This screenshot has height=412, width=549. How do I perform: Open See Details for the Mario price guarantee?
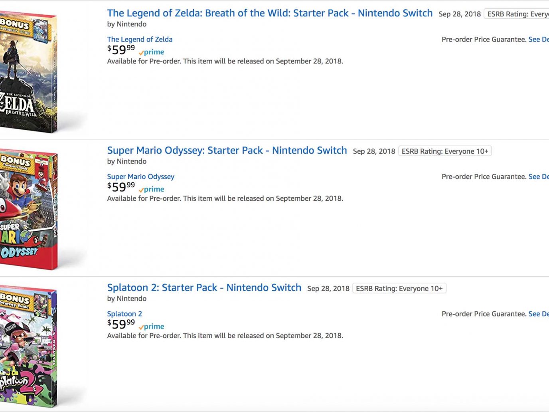pos(539,176)
